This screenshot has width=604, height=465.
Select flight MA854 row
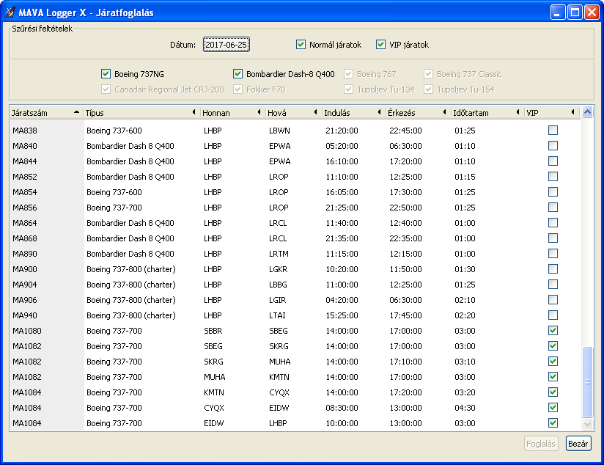click(x=295, y=192)
